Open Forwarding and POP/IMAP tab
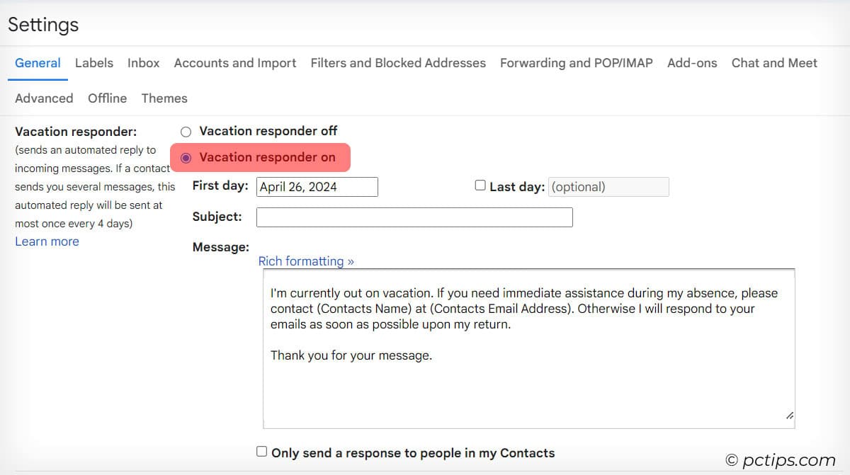Viewport: 850px width, 475px height. 576,63
